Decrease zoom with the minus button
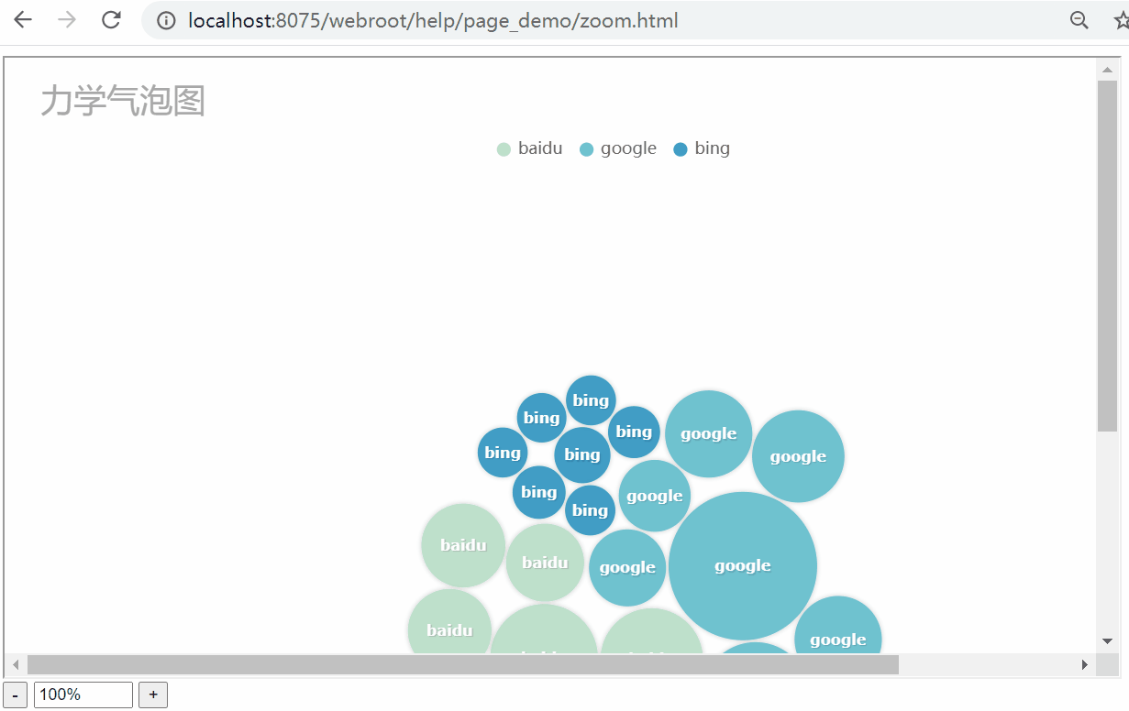 coord(15,695)
